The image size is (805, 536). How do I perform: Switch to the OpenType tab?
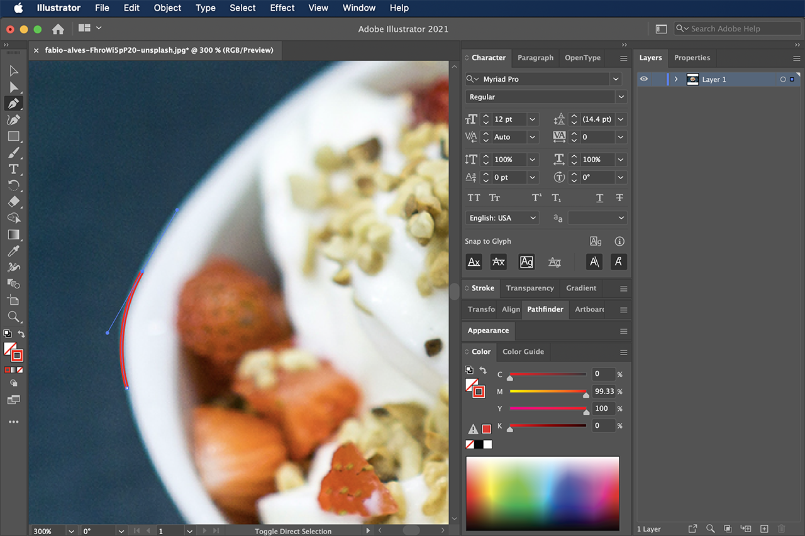point(582,58)
